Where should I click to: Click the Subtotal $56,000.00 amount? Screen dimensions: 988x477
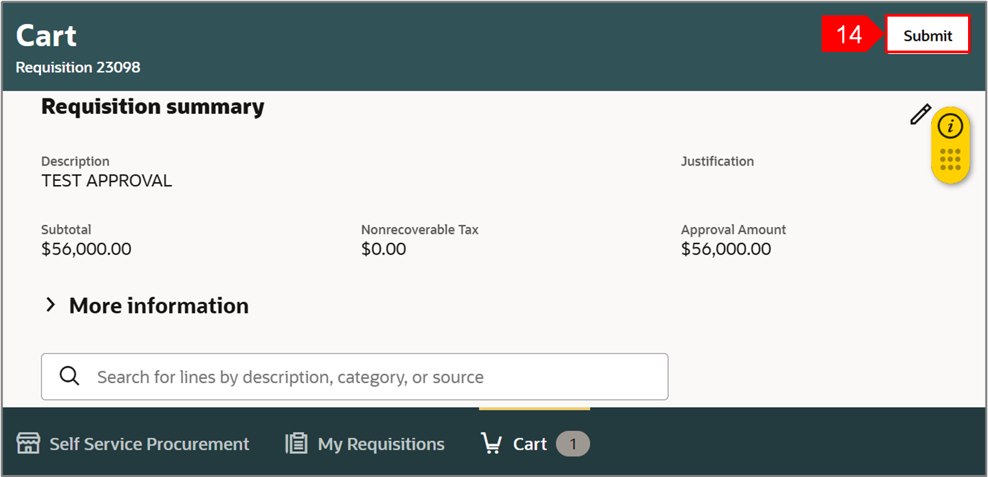coord(86,249)
